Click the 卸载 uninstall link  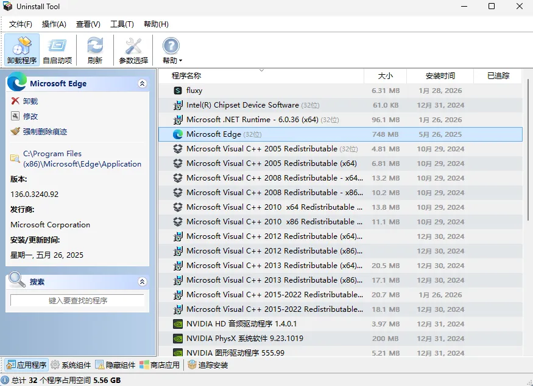coord(30,101)
